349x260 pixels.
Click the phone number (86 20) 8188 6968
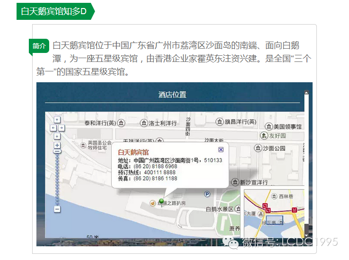(x=156, y=166)
